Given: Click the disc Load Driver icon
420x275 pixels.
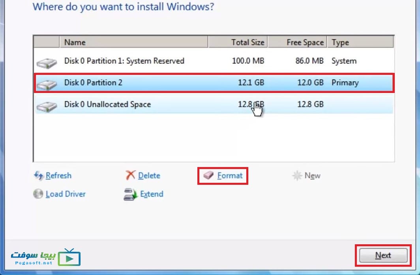Looking at the screenshot, I should 38,194.
